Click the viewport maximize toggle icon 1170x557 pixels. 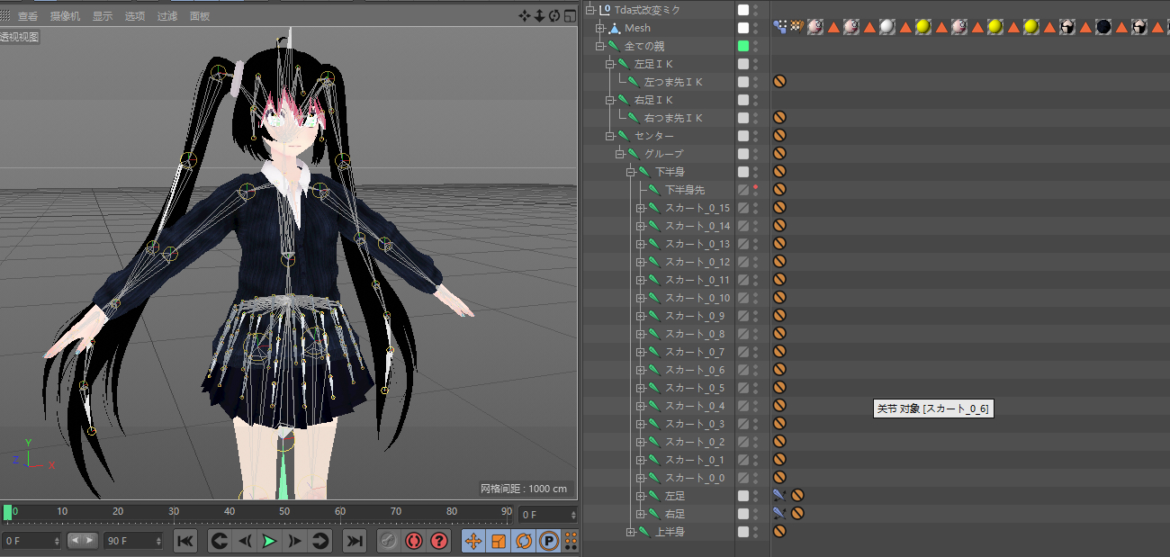click(x=570, y=15)
